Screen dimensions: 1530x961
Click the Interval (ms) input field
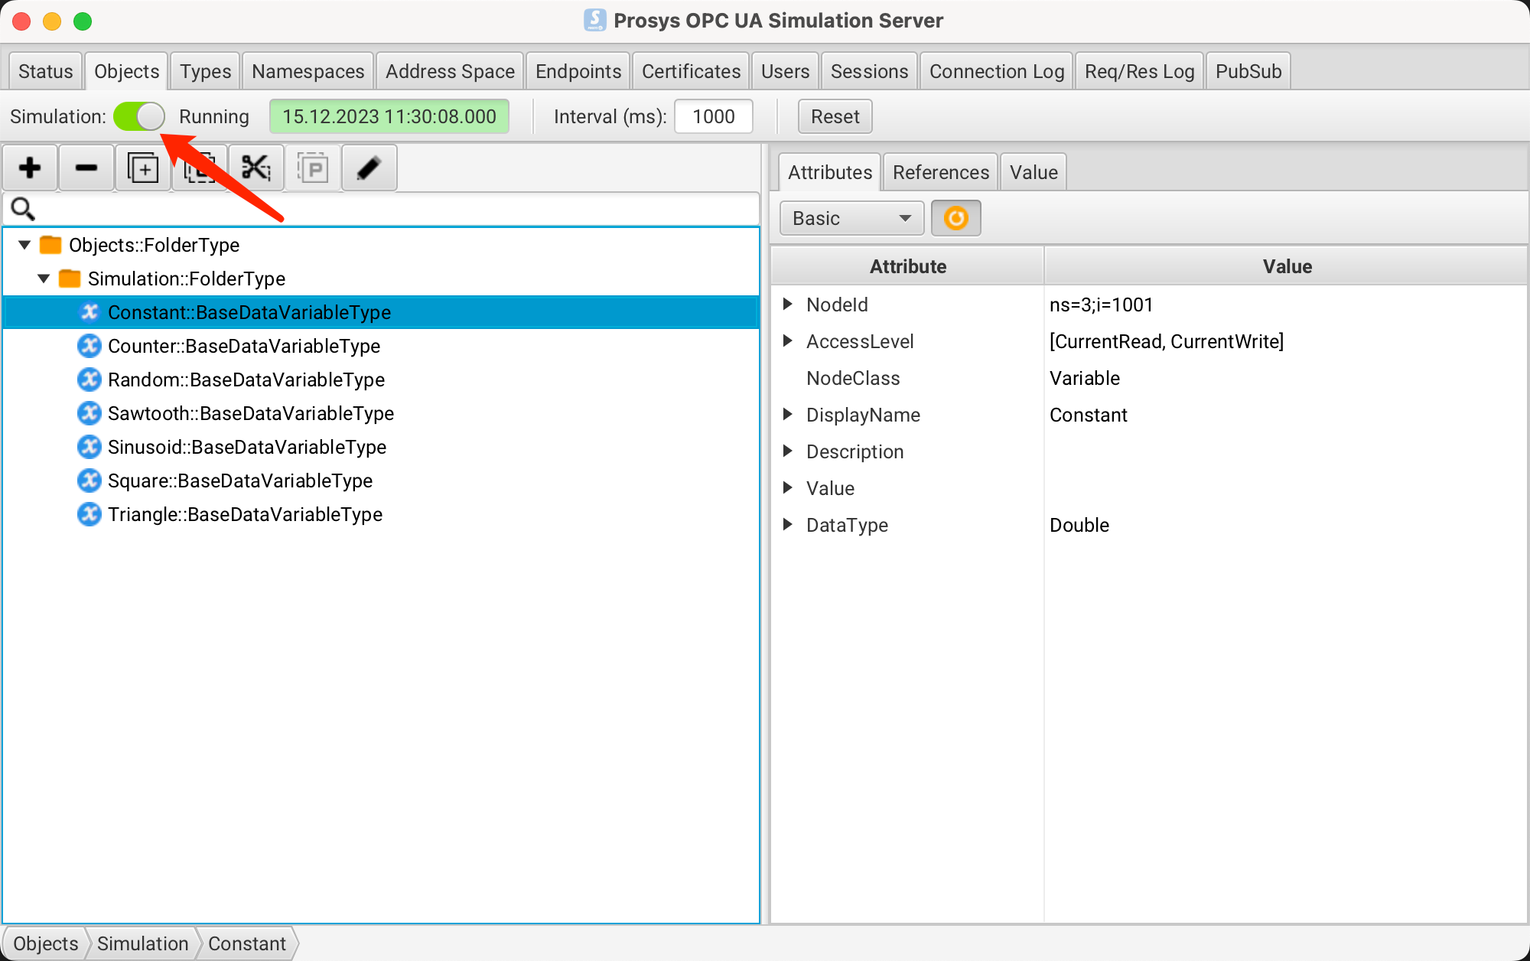[713, 117]
